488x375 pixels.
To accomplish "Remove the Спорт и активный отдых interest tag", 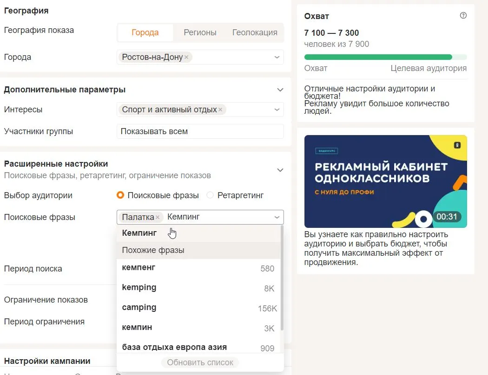I will [220, 110].
